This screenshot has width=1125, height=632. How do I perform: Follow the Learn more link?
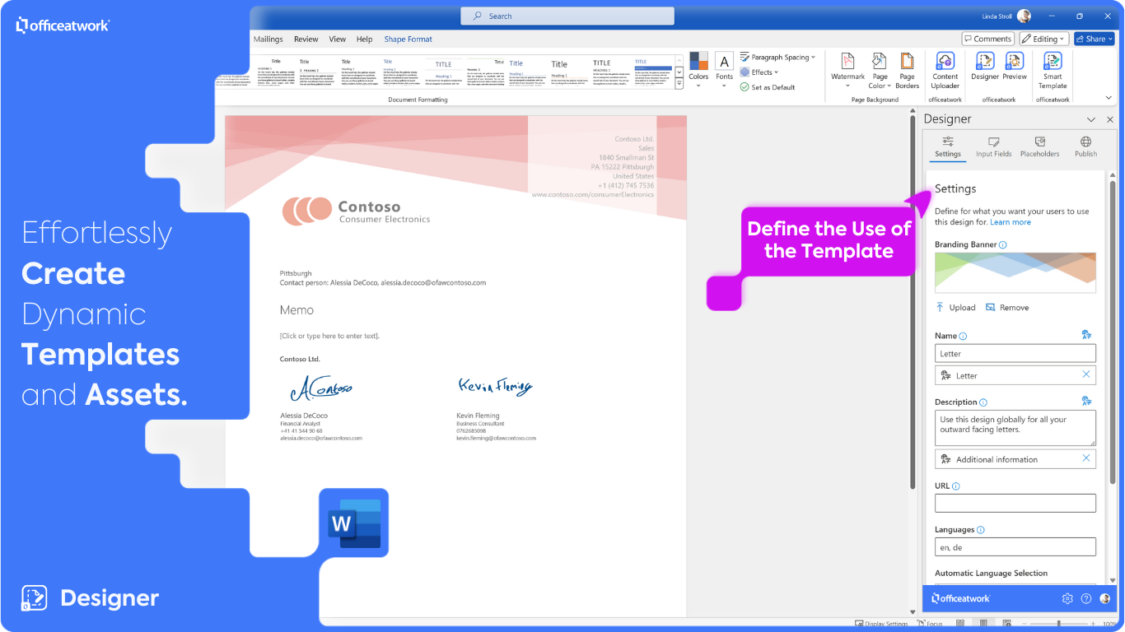coord(1011,222)
